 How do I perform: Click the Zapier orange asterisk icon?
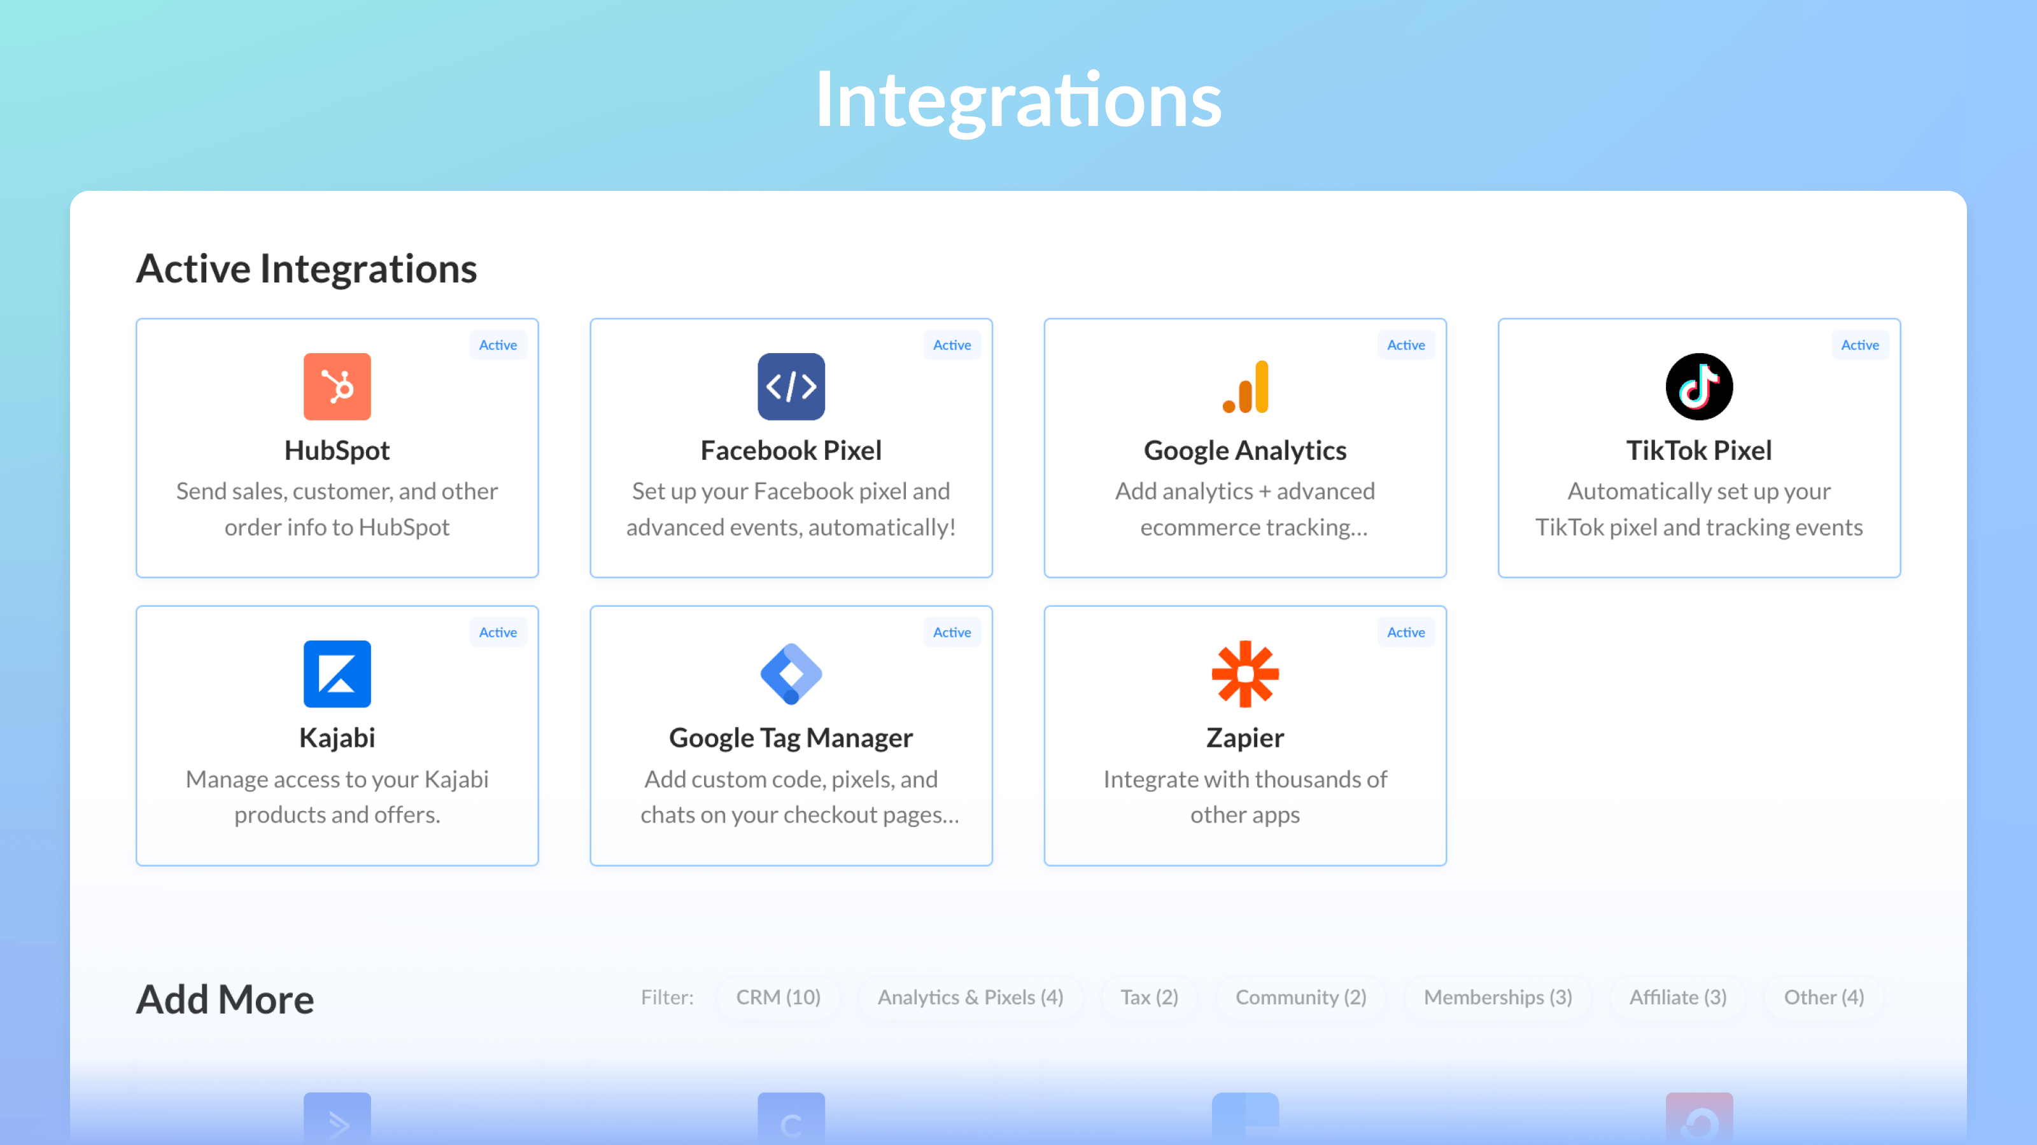1244,673
